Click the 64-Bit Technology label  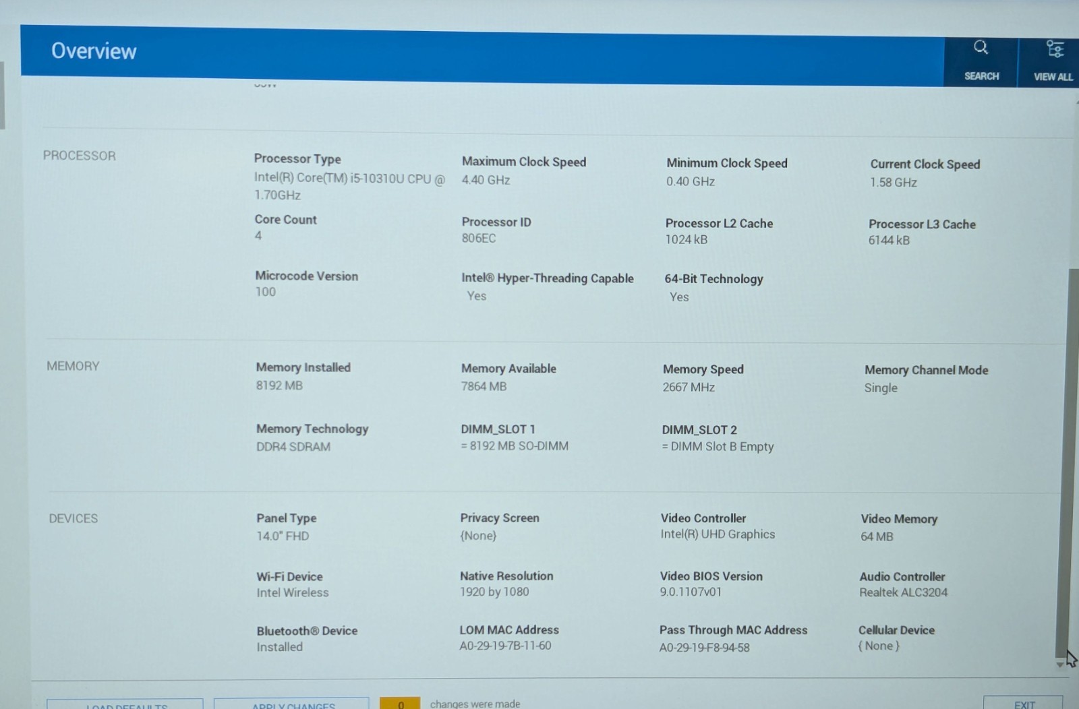point(714,279)
